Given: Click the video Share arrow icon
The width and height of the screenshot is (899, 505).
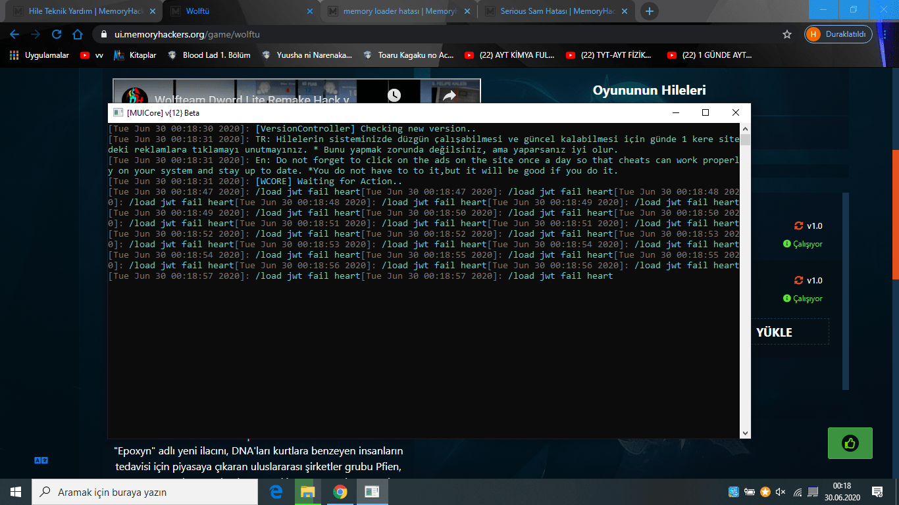Looking at the screenshot, I should tap(449, 96).
